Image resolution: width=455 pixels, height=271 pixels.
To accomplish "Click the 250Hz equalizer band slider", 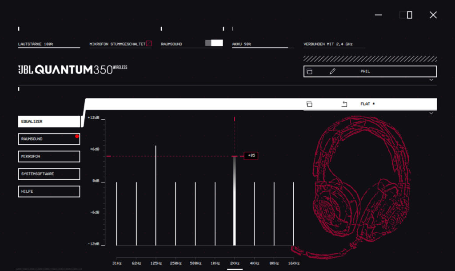I will pos(176,214).
